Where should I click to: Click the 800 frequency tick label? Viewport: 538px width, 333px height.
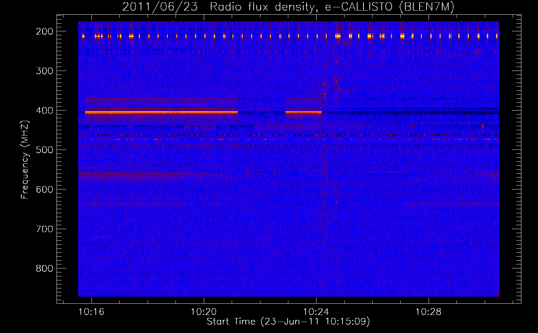point(45,268)
